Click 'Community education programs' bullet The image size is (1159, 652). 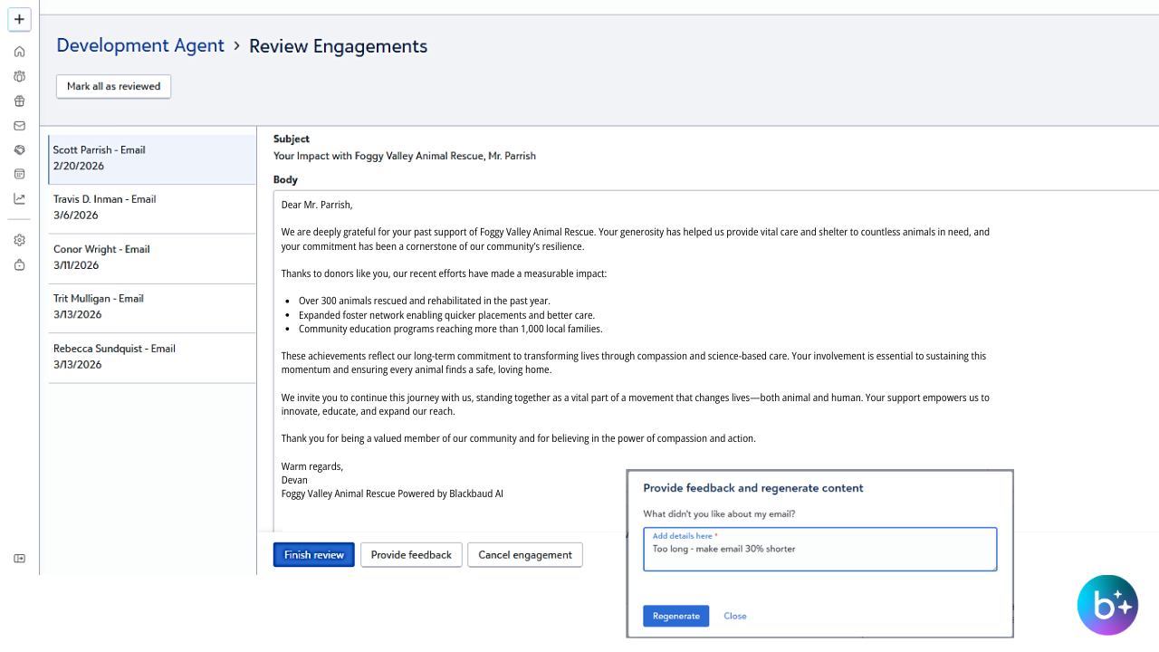pos(450,329)
